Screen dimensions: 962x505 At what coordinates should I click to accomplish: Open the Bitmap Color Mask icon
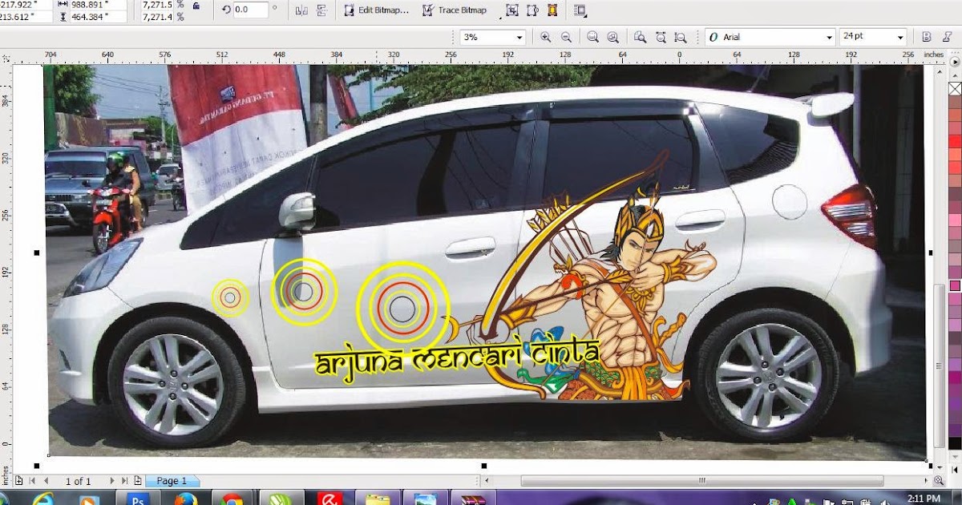coord(552,10)
